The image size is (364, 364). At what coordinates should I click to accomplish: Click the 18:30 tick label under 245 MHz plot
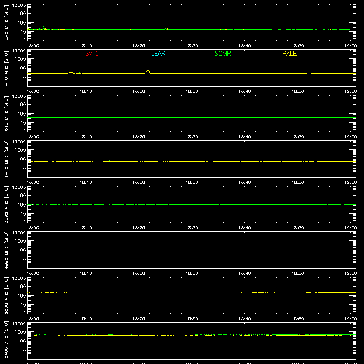tap(192, 46)
